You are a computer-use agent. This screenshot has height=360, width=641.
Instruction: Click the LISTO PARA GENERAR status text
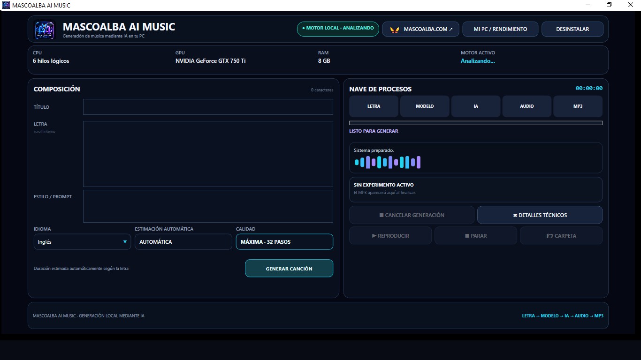(374, 131)
